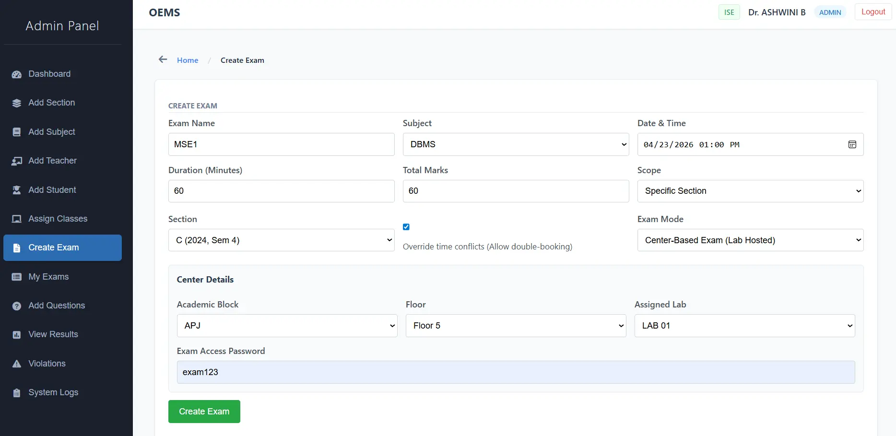Click the ISE department badge
896x436 pixels.
(x=729, y=12)
